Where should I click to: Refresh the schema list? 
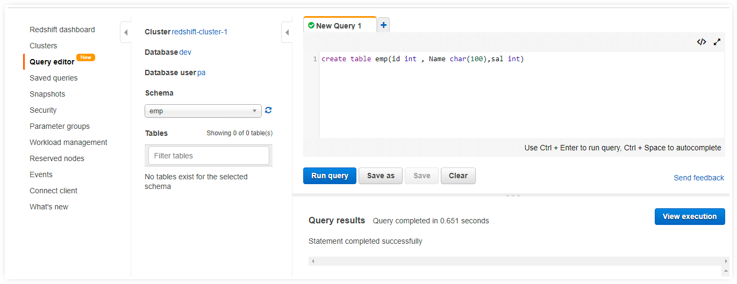[x=268, y=111]
